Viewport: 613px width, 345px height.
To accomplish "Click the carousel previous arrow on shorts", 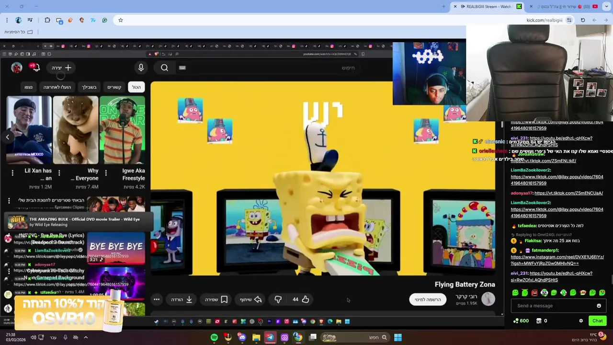I will tap(8, 137).
